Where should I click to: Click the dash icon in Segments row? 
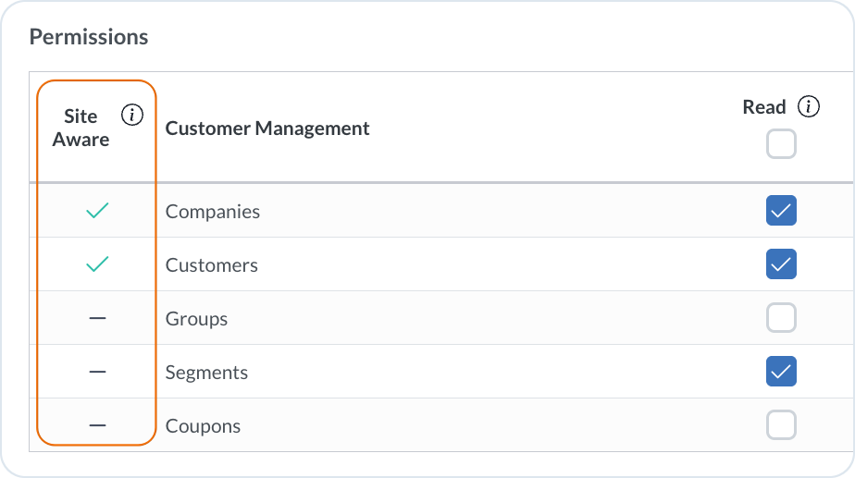(x=97, y=372)
